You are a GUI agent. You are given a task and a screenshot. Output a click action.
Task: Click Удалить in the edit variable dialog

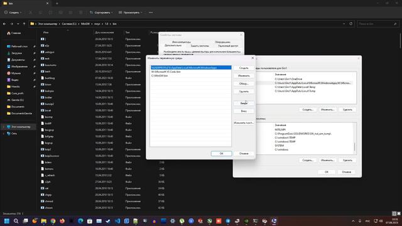click(x=244, y=92)
